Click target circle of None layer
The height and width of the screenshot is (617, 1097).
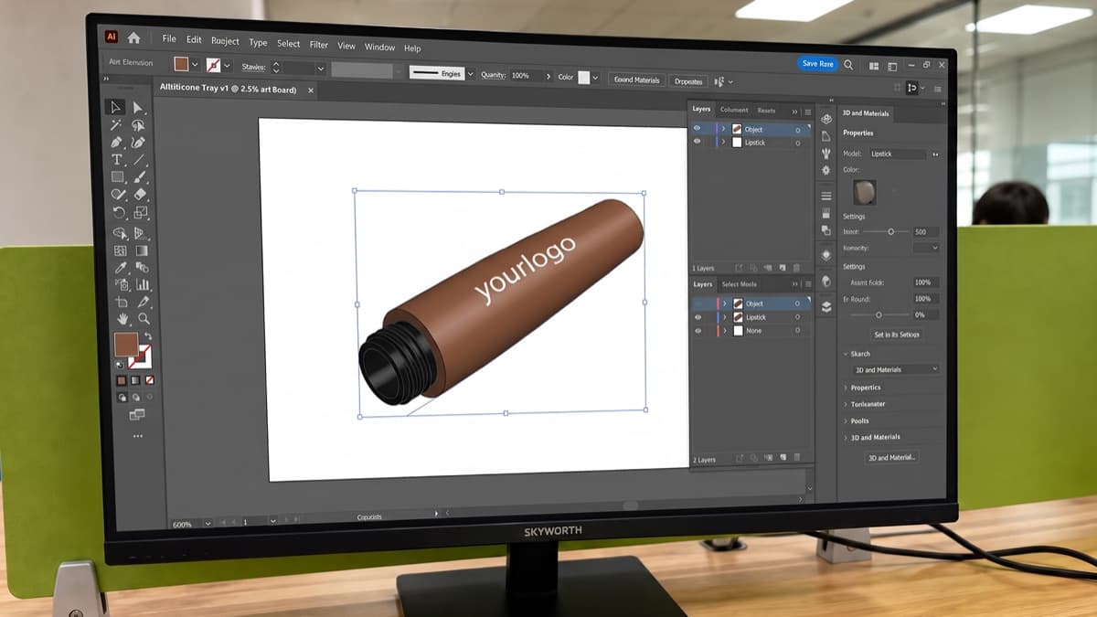coord(798,330)
